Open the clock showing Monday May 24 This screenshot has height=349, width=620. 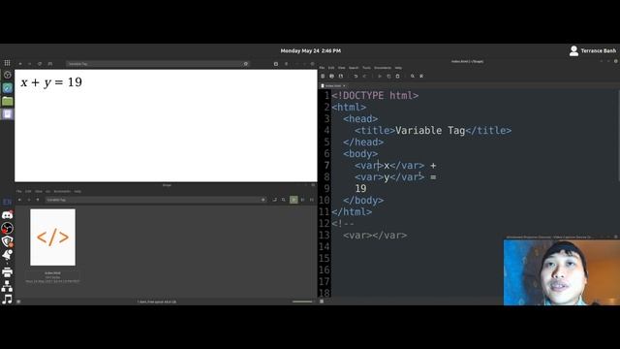point(310,50)
